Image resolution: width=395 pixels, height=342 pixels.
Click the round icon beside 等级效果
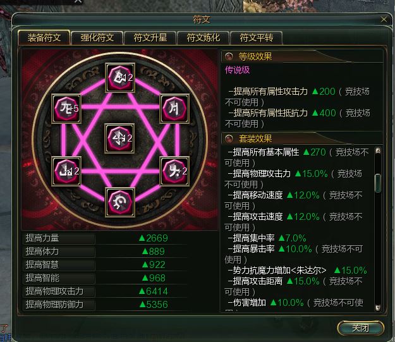pos(229,56)
